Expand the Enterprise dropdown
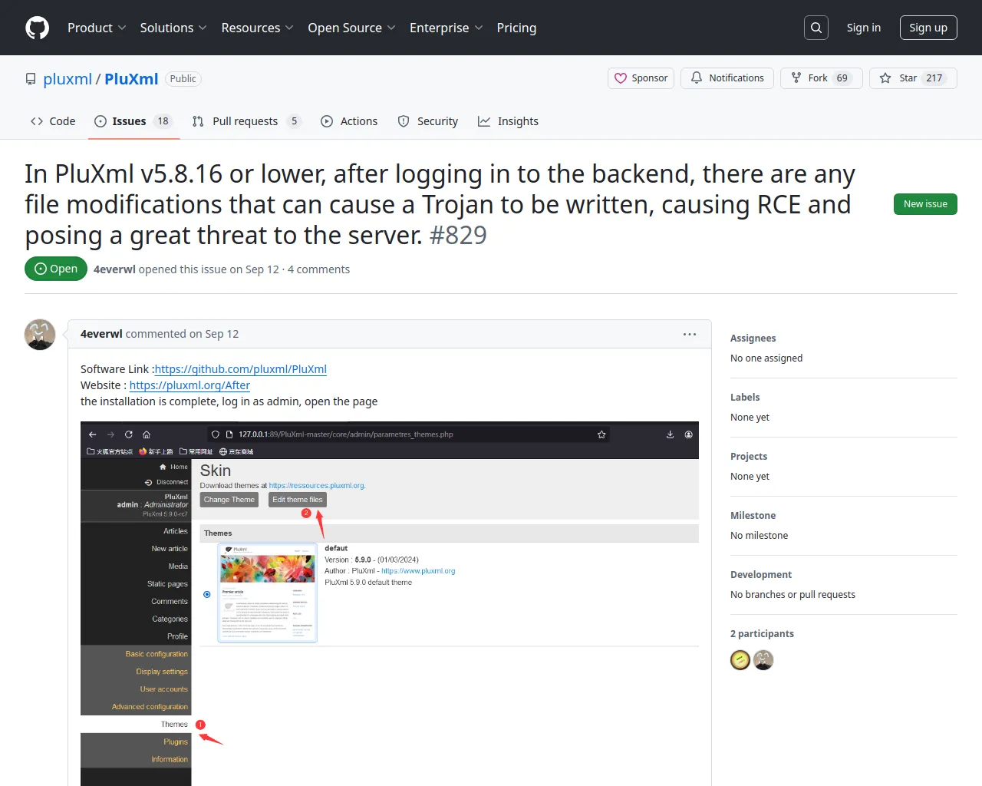This screenshot has height=786, width=982. [x=446, y=28]
